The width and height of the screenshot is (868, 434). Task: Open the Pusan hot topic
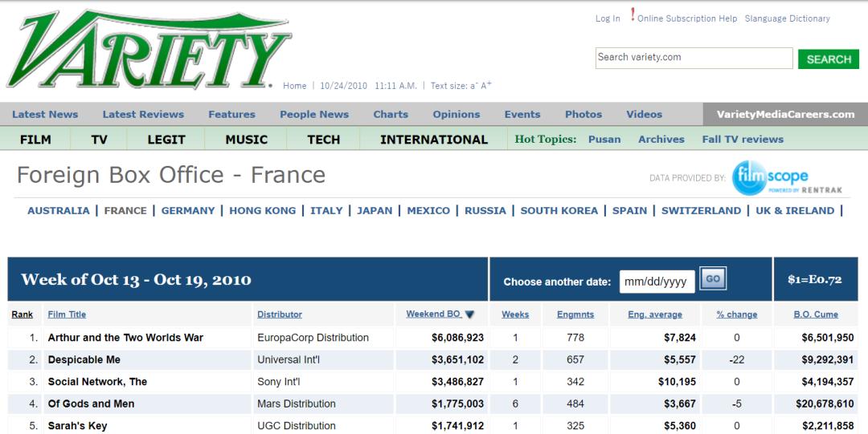coord(604,140)
